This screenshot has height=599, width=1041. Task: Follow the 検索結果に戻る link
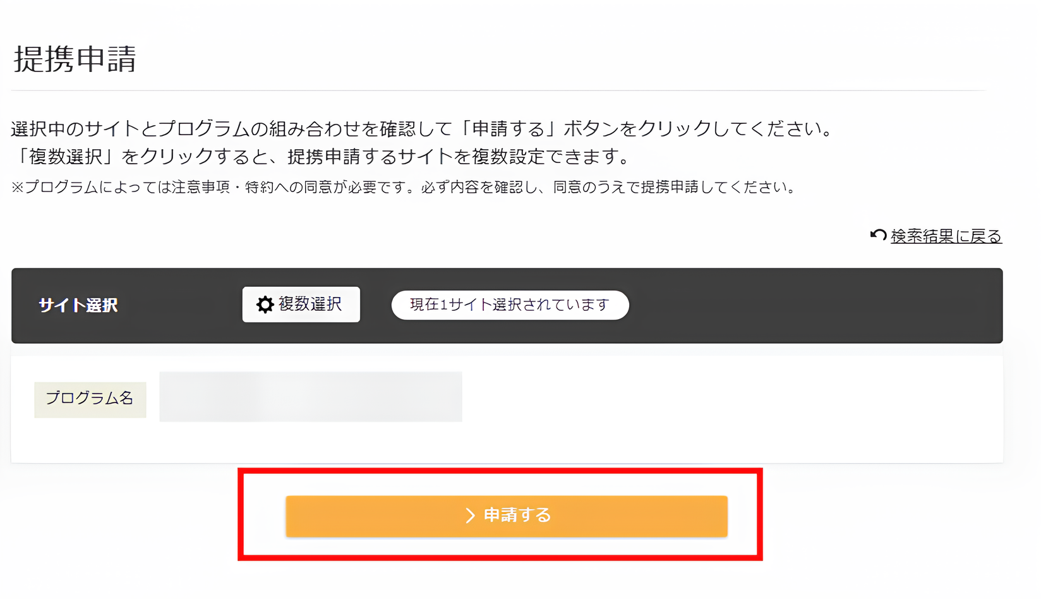coord(946,236)
